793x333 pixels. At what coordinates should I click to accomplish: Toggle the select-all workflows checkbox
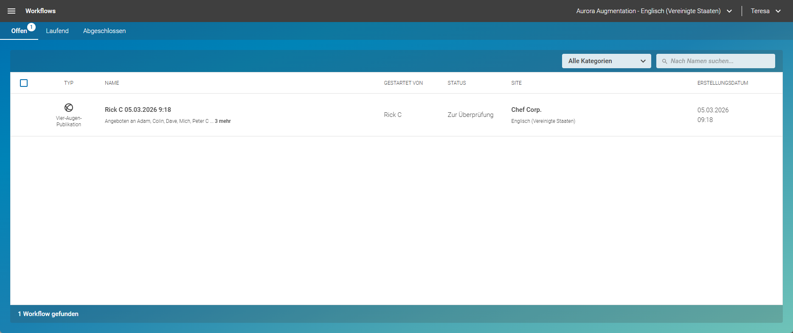[x=24, y=83]
